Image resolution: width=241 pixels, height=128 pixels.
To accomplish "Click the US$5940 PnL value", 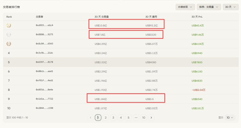I will [x=197, y=53].
